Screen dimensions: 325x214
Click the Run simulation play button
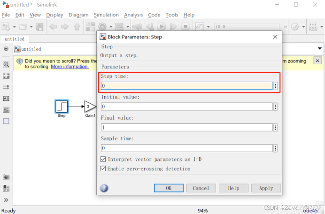click(162, 27)
